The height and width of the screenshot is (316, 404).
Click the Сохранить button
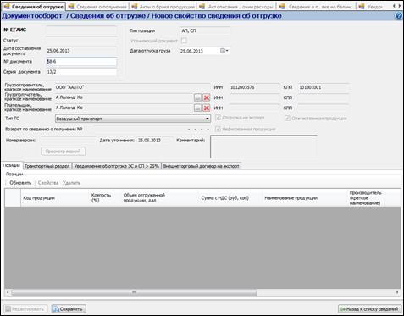pos(69,309)
